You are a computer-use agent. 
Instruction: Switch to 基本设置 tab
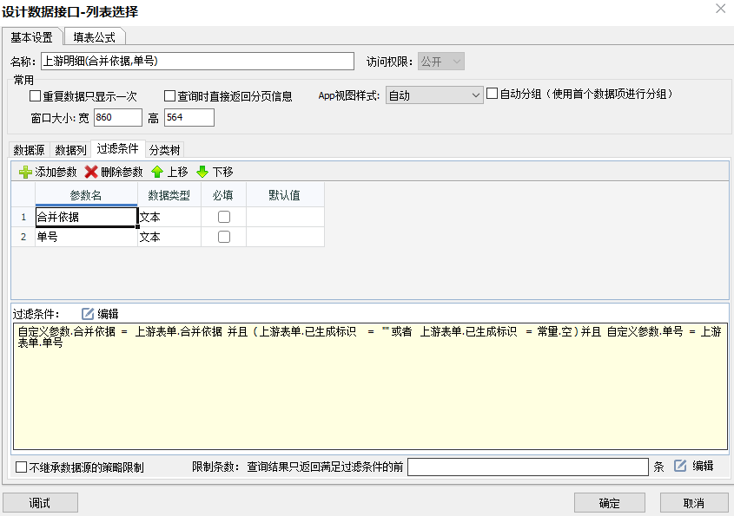32,37
